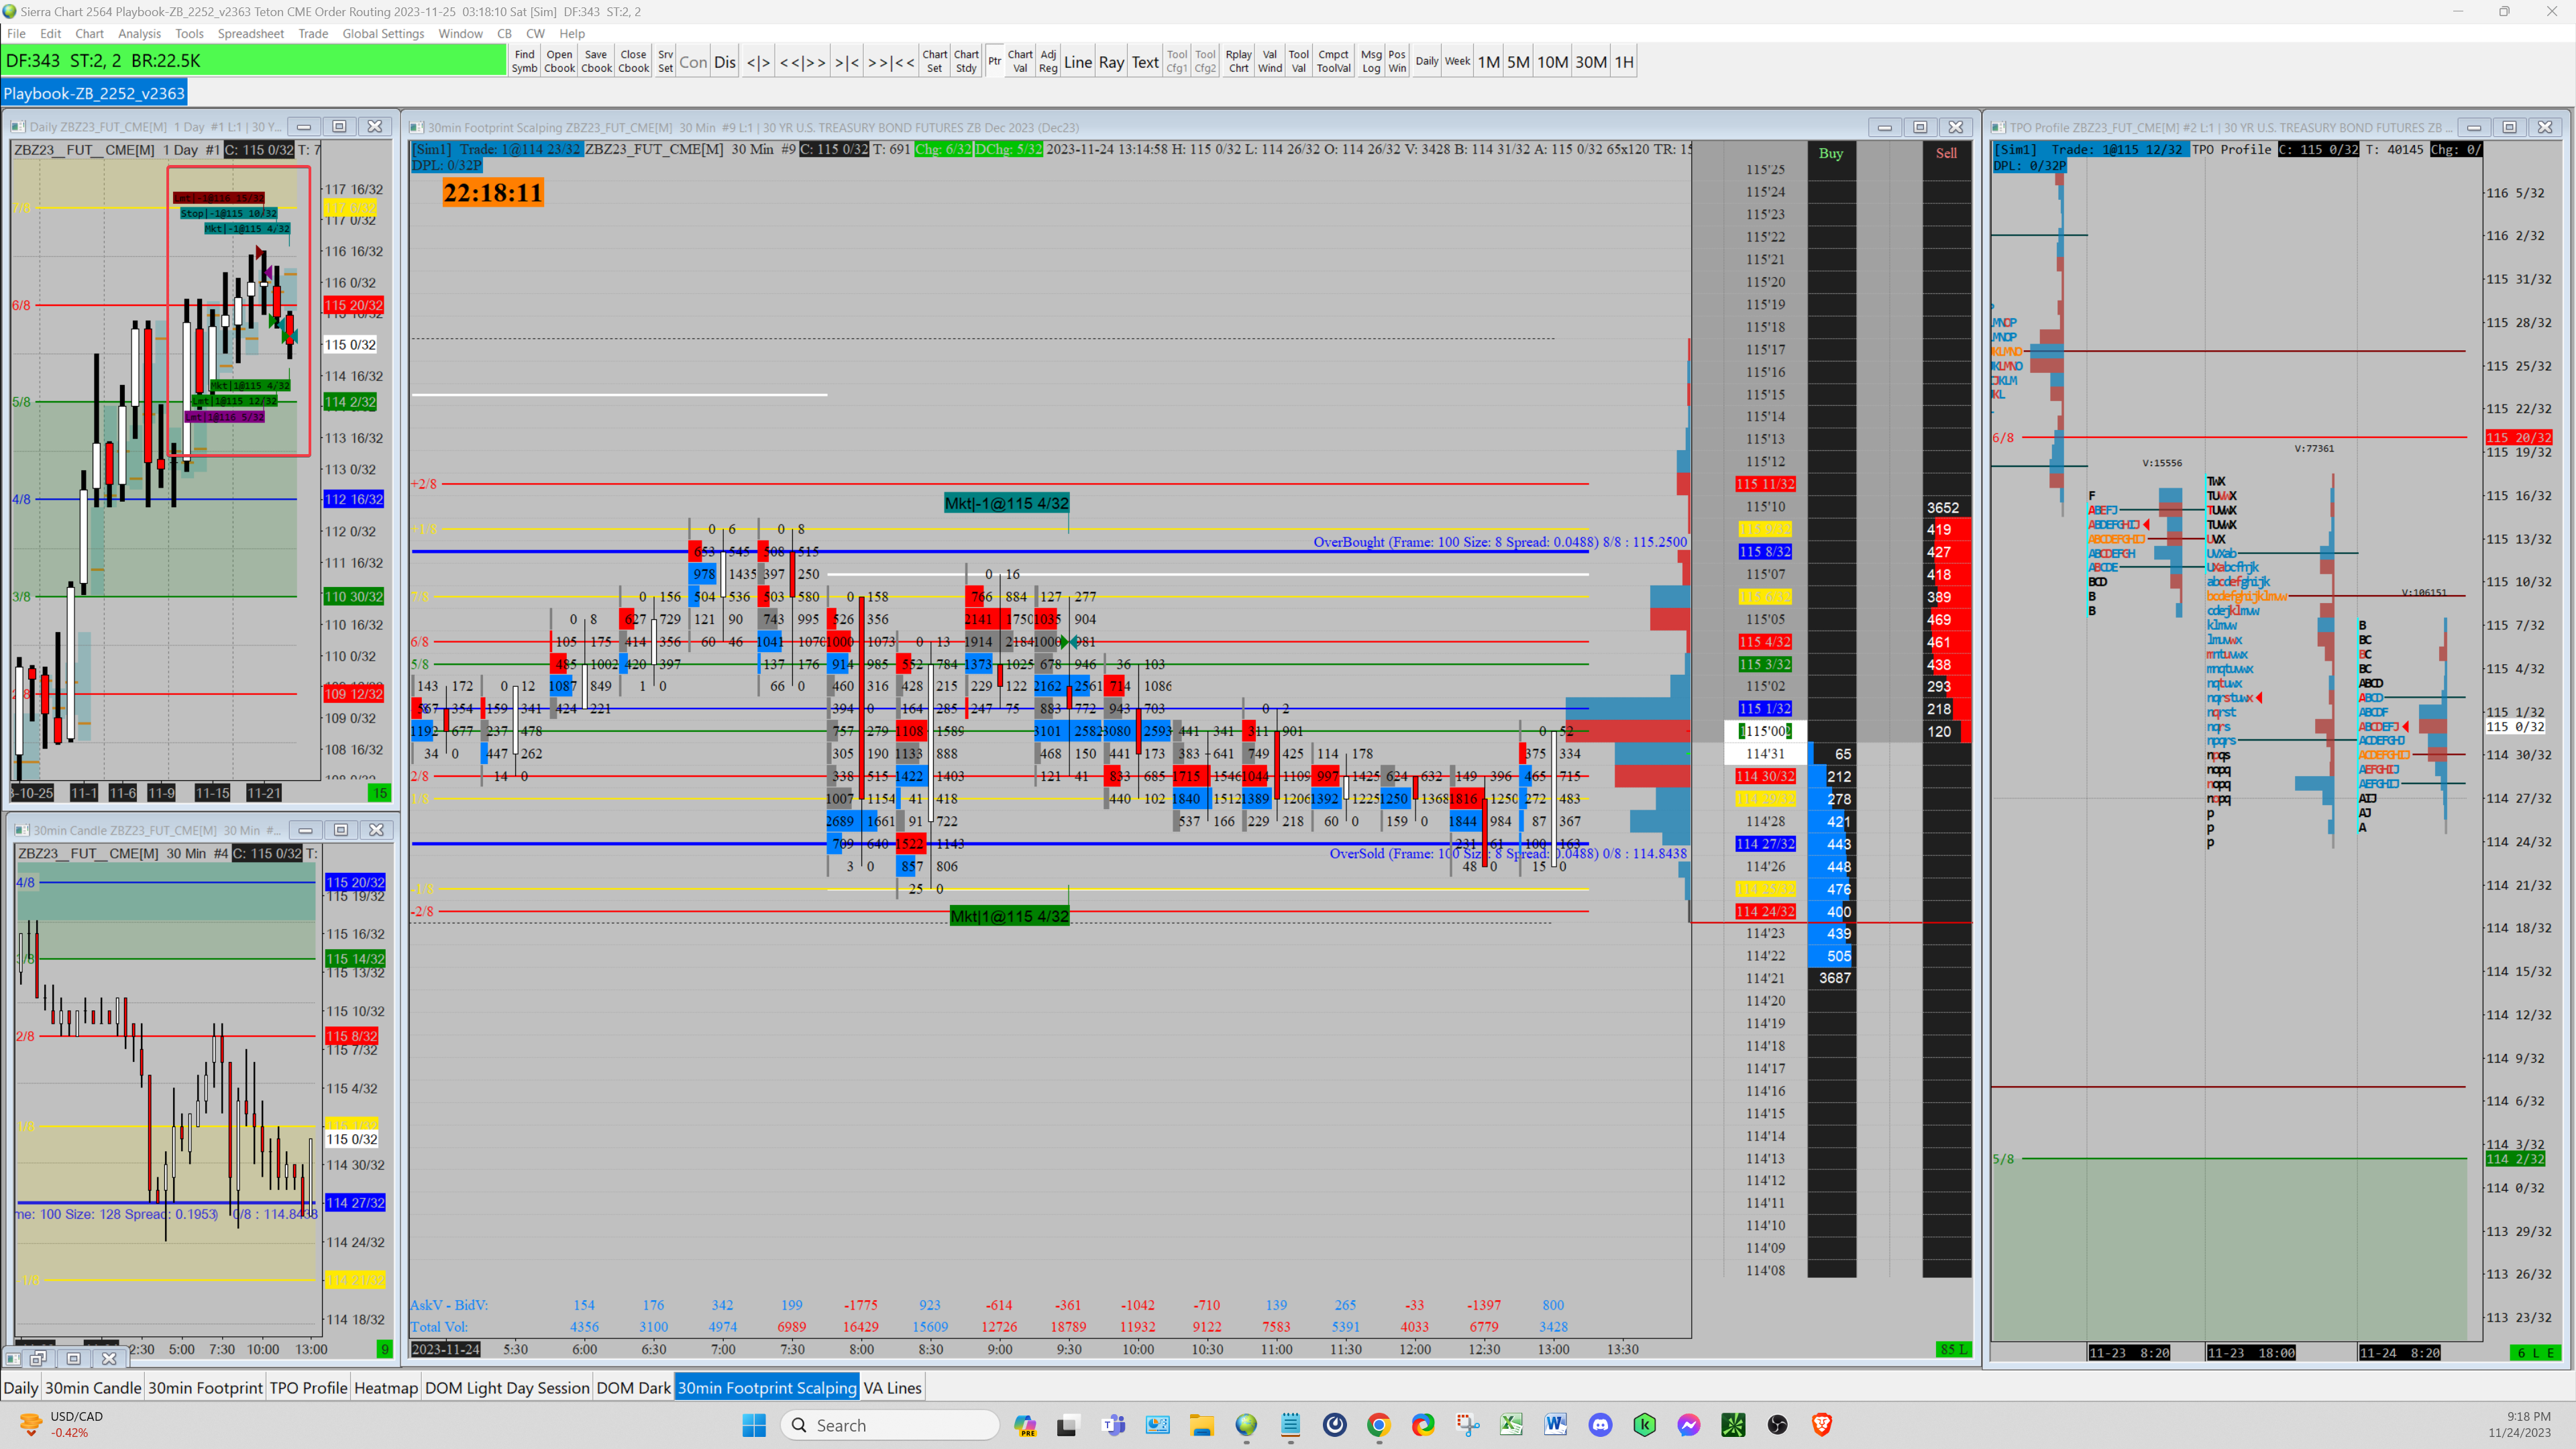Switch to the DOM Dark tab
Image resolution: width=2576 pixels, height=1449 pixels.
click(633, 1387)
